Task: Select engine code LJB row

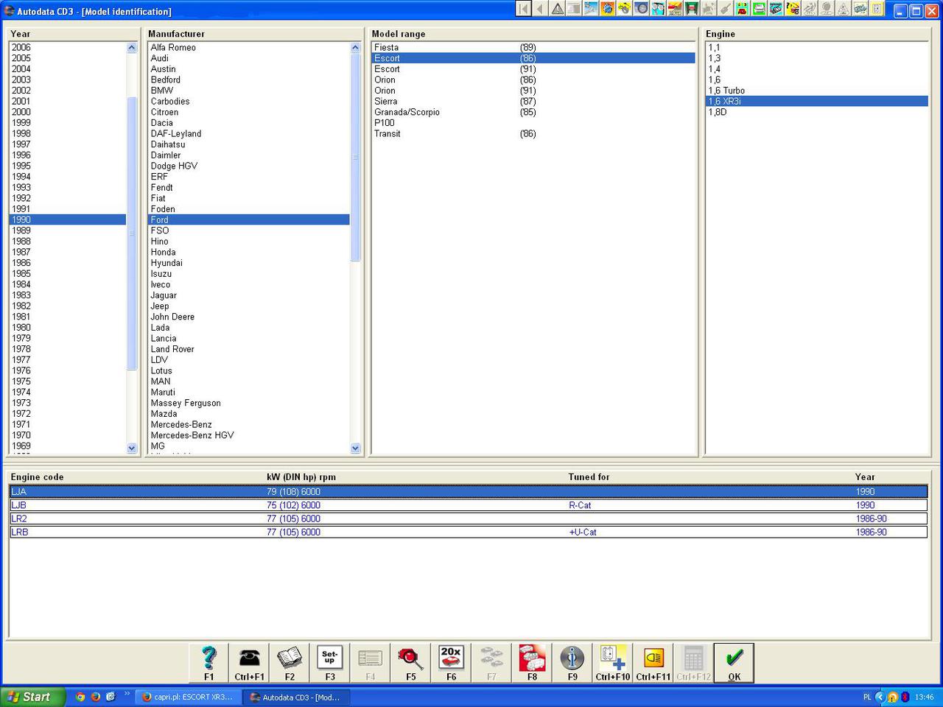Action: (469, 505)
